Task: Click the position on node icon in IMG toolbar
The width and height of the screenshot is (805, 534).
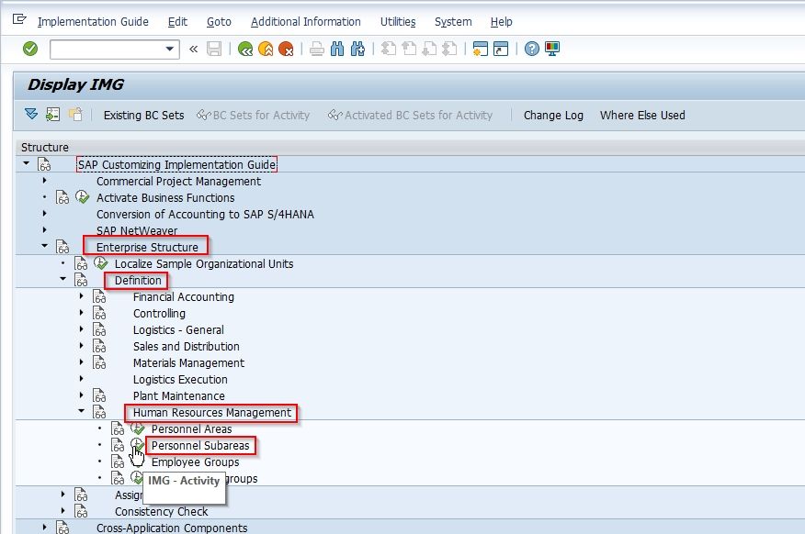Action: tap(53, 114)
